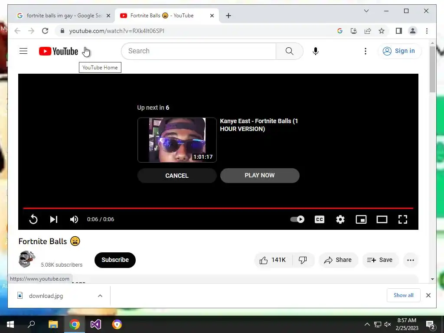This screenshot has width=444, height=333.
Task: Toggle the autoplay switch
Action: click(x=297, y=219)
